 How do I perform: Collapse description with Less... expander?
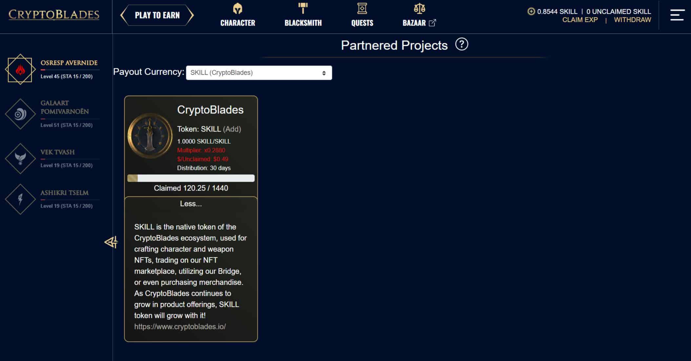[191, 204]
